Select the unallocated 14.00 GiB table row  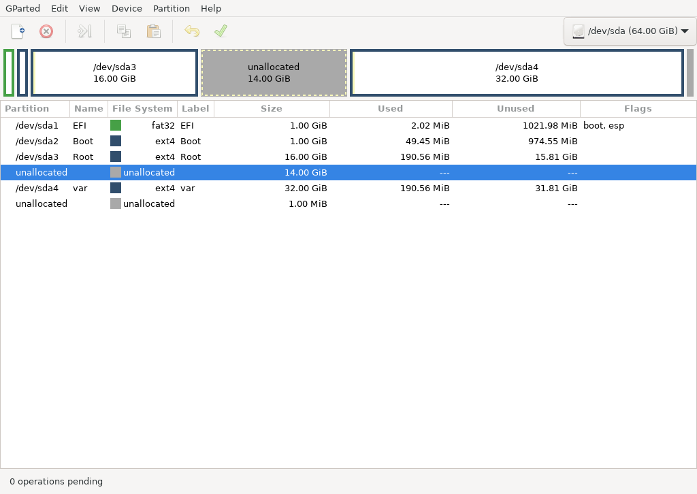coord(348,172)
